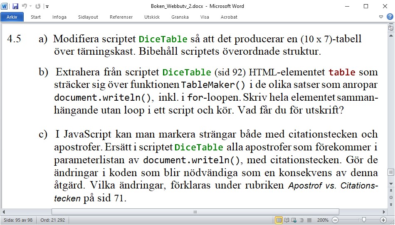Switch to the Referenser ribbon tab
Screen dimensions: 395x225
tap(121, 17)
